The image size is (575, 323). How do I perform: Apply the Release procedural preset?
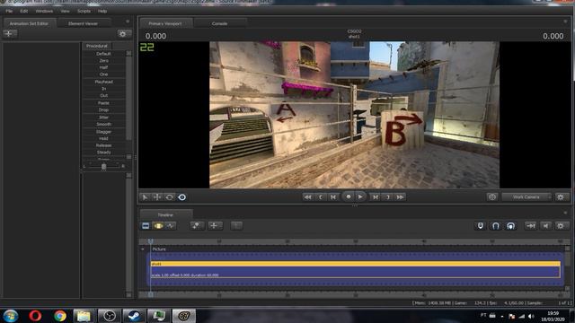click(x=104, y=145)
